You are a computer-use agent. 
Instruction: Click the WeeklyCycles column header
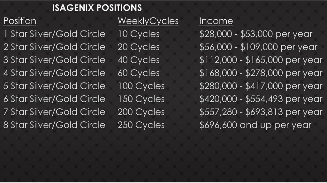point(148,21)
